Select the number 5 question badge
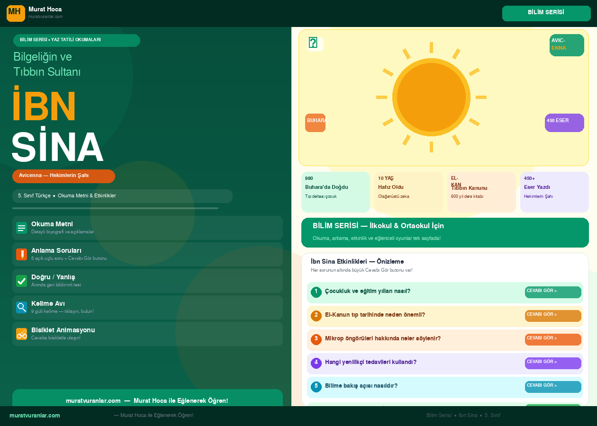 316,387
